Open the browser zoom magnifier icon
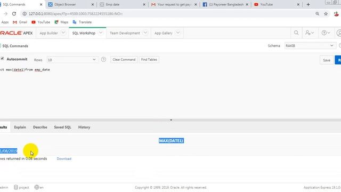341x192 pixels. click(x=318, y=14)
